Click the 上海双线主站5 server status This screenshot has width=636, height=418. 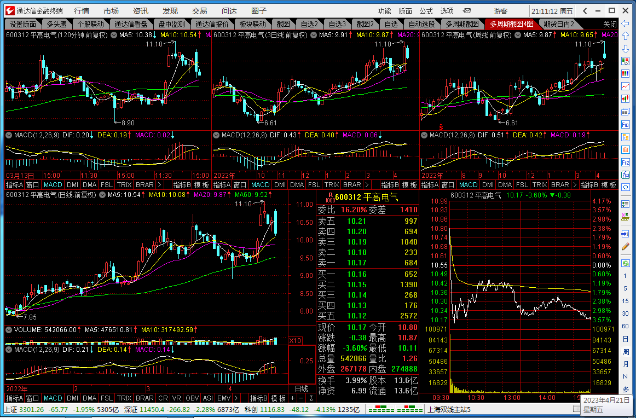click(x=449, y=409)
